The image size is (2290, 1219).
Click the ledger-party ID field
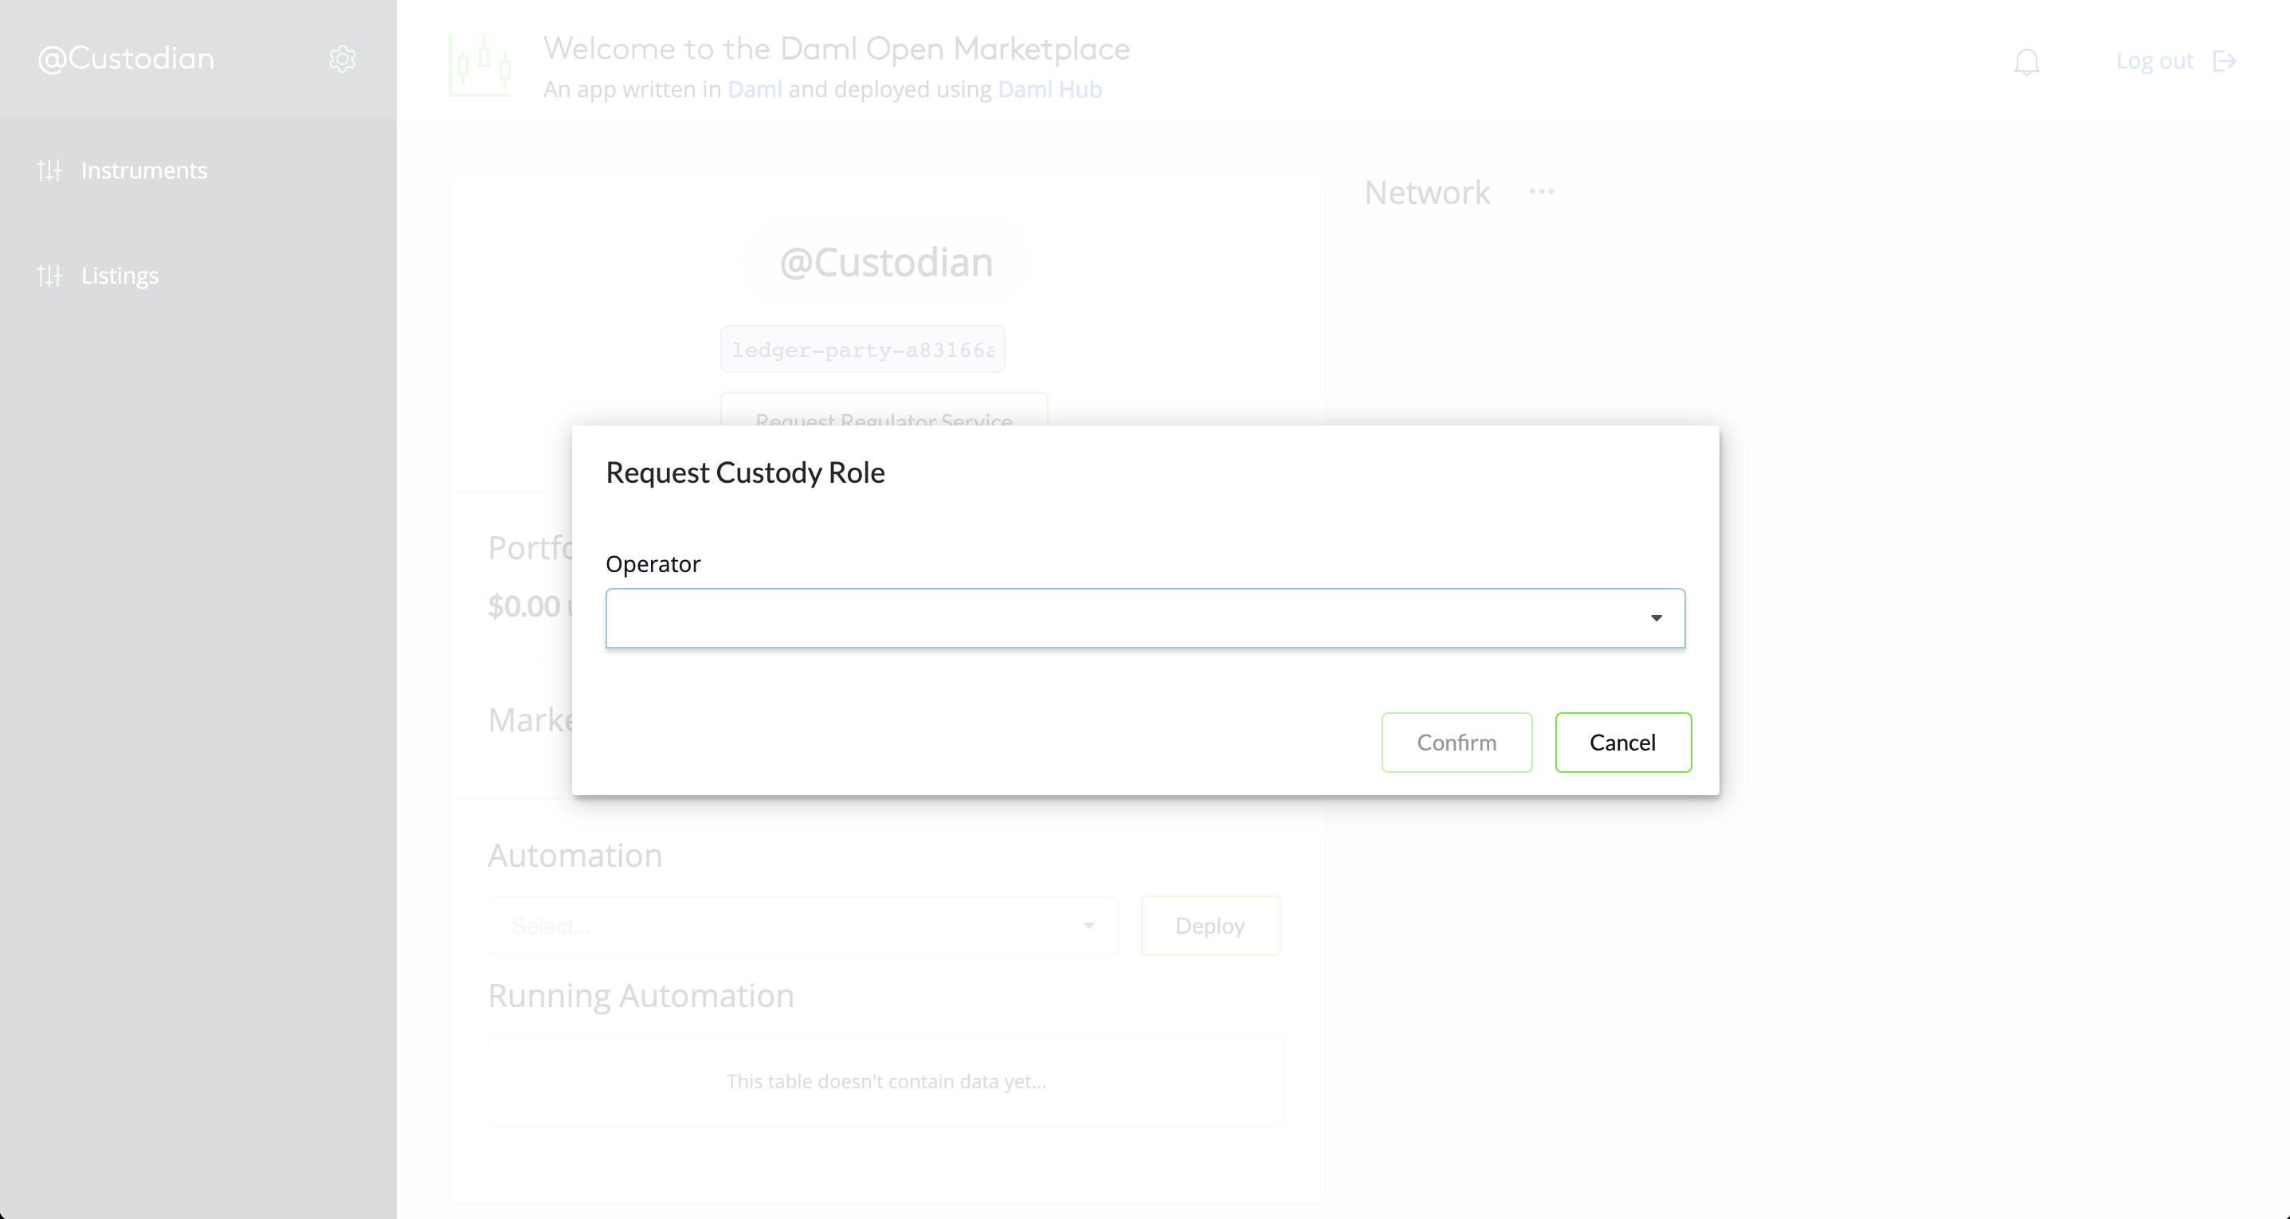click(x=862, y=350)
